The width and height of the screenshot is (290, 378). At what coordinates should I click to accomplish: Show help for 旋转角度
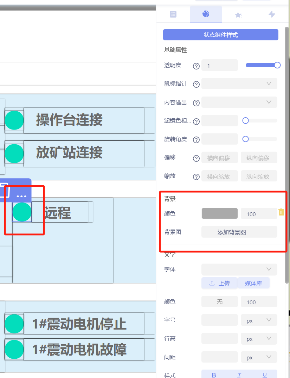pyautogui.click(x=196, y=140)
